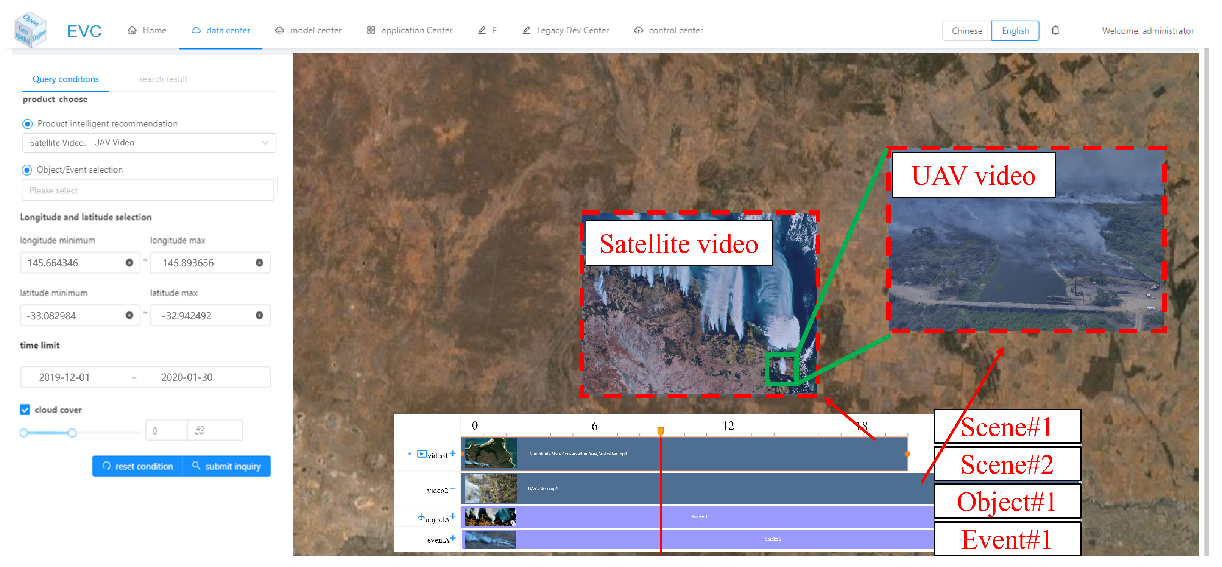Image resolution: width=1222 pixels, height=567 pixels.
Task: Collapse the video1 track with its arrow
Action: click(x=409, y=454)
